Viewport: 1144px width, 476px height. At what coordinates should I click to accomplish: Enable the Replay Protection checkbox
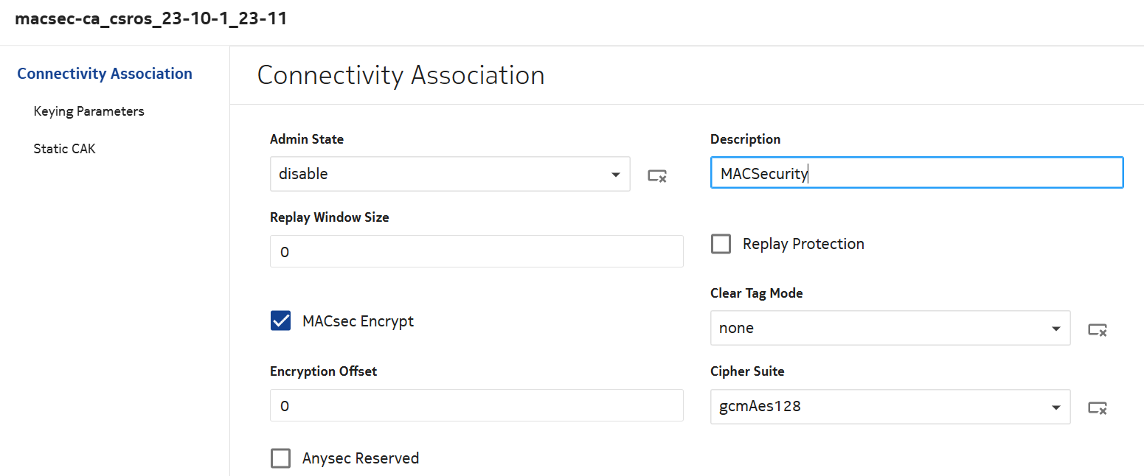point(721,244)
